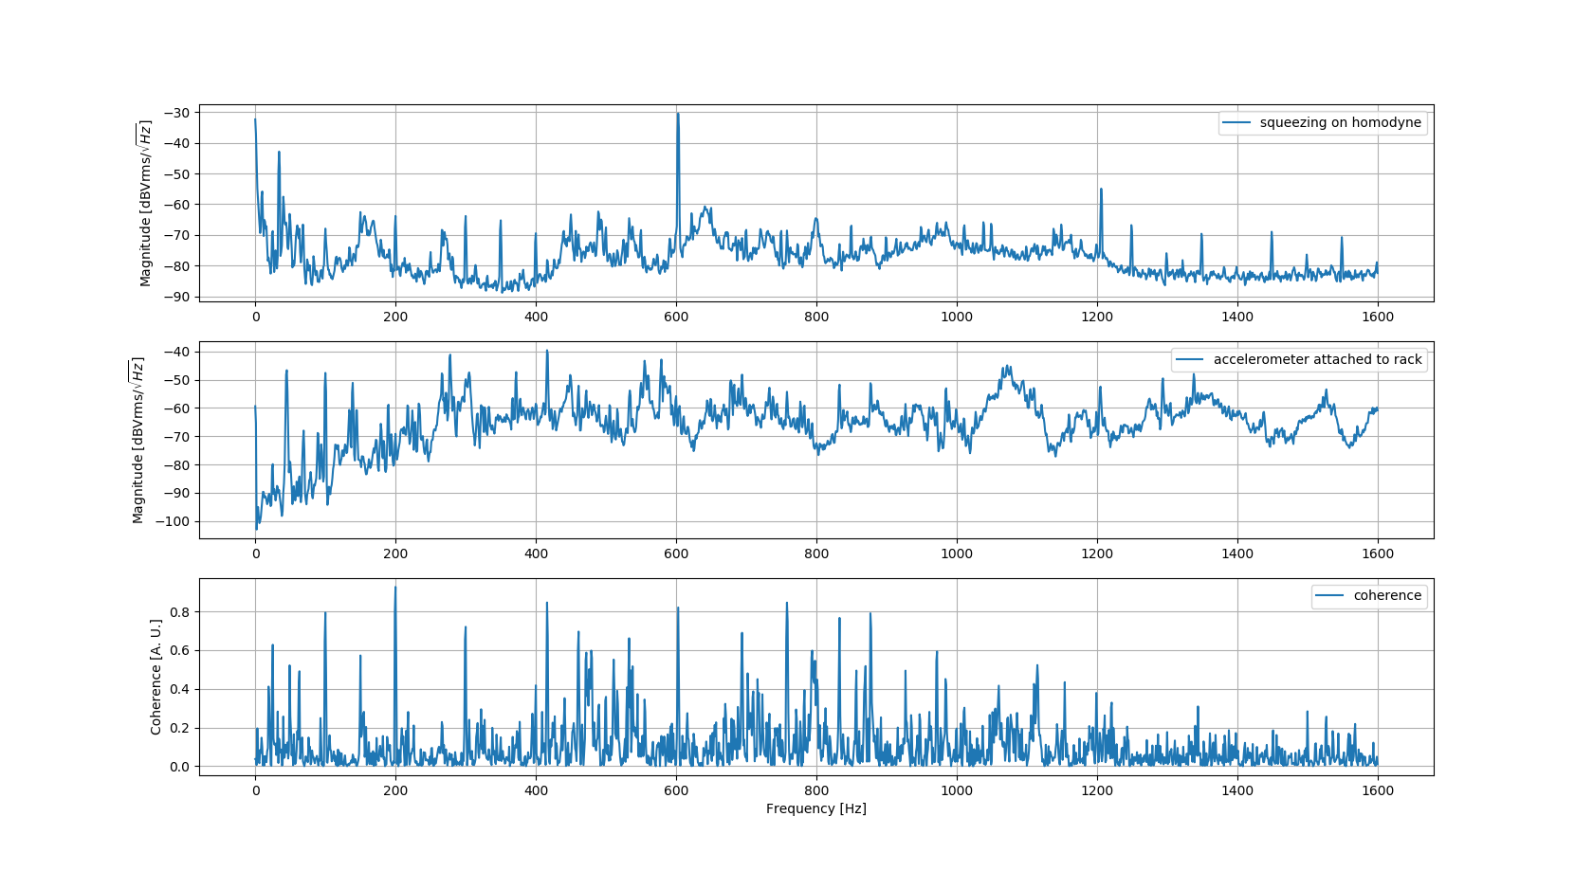
Task: Click the 'coherence' legend label
Action: (1387, 596)
